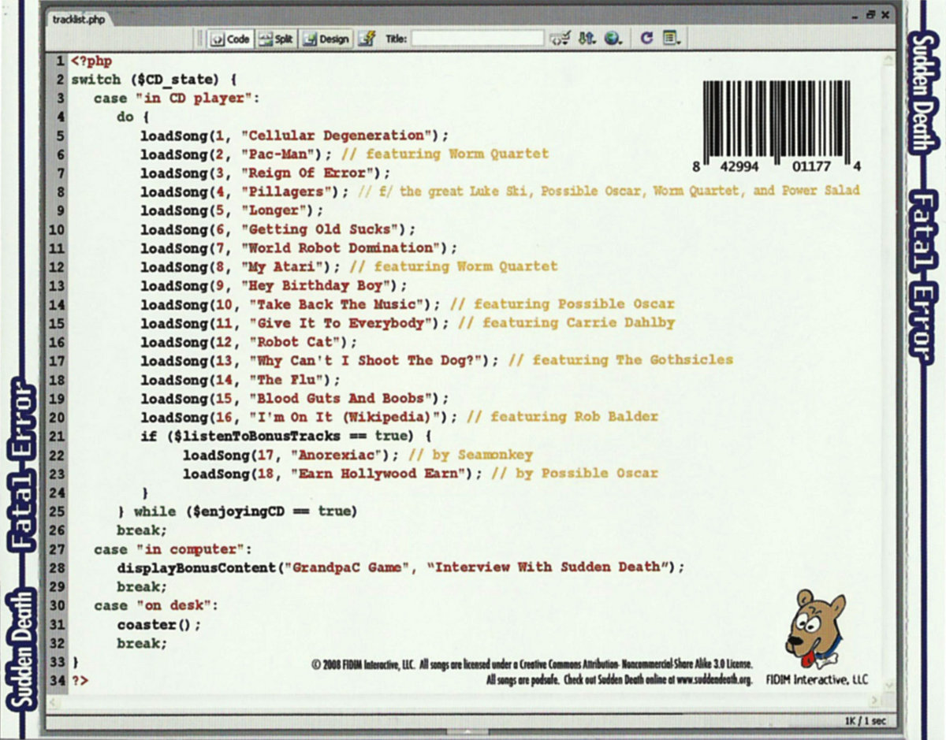Viewport: 946px width, 740px height.
Task: Close the tracklist.php document window
Action: tap(885, 15)
